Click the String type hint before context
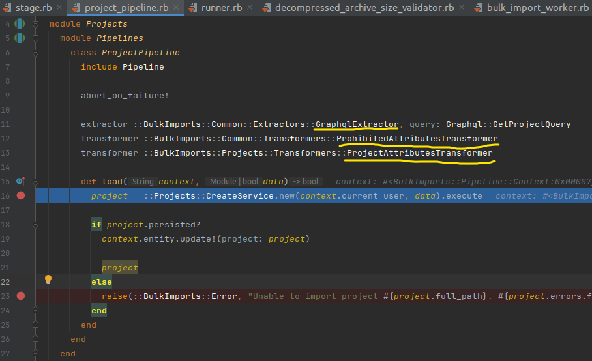592x361 pixels. coord(143,182)
